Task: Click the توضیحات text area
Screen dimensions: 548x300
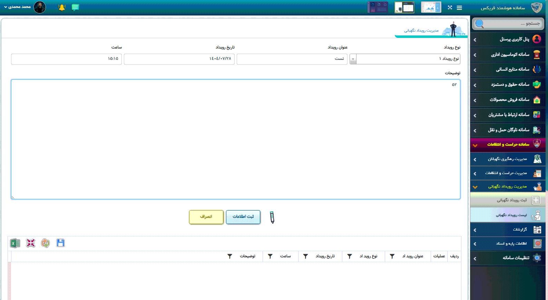Action: pyautogui.click(x=235, y=139)
